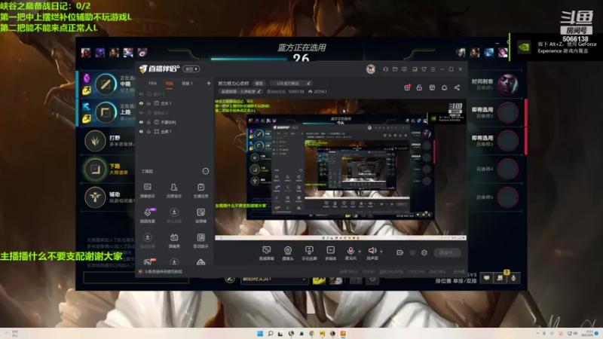Show the 图片 2 source
This screenshot has width=603, height=339.
click(141, 93)
